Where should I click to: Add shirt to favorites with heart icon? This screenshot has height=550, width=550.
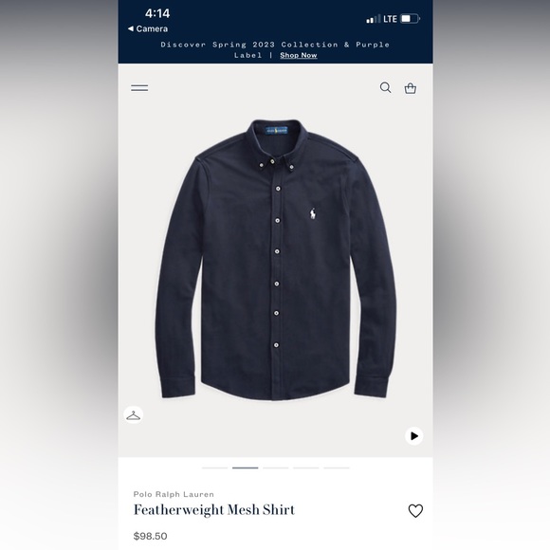click(x=415, y=511)
